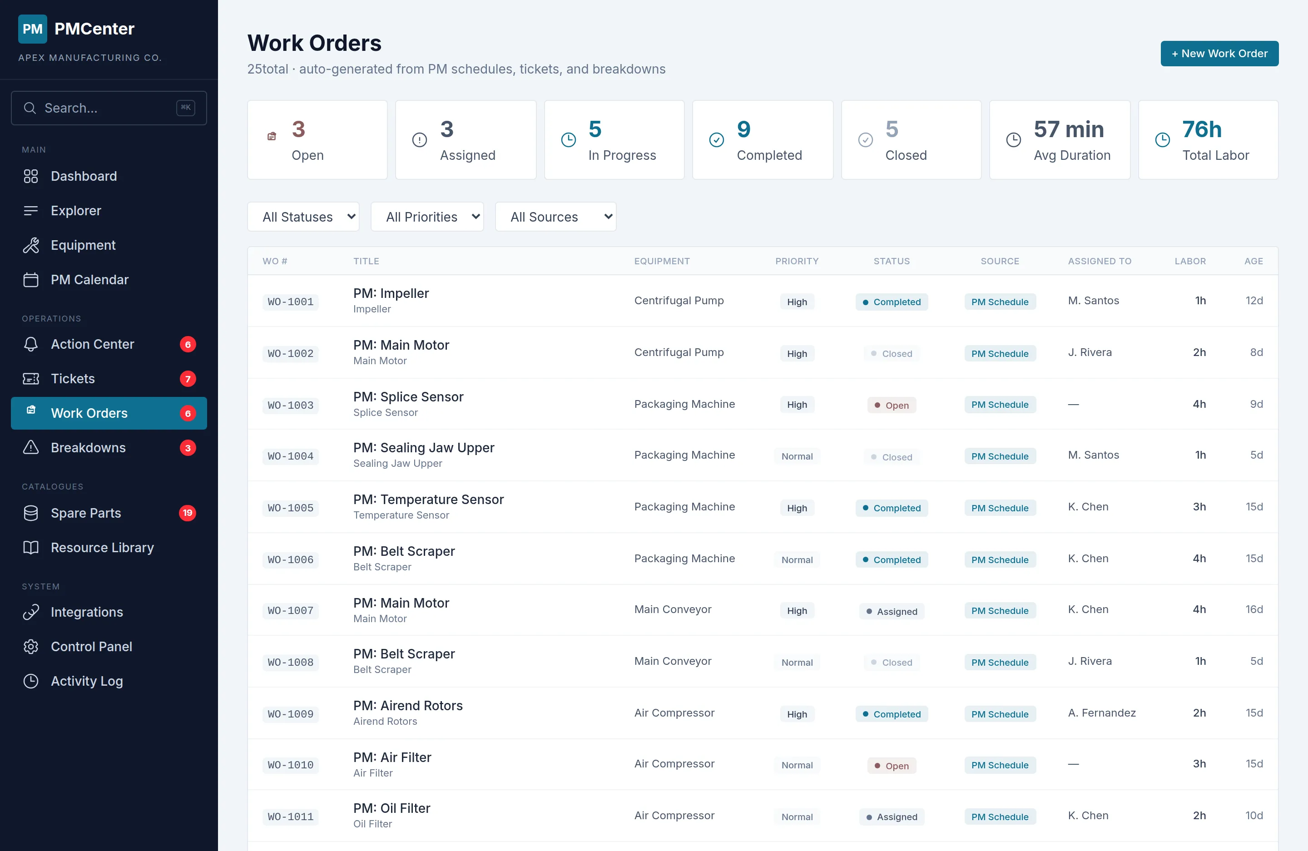Click the Integrations link icon
This screenshot has width=1308, height=851.
click(x=31, y=612)
